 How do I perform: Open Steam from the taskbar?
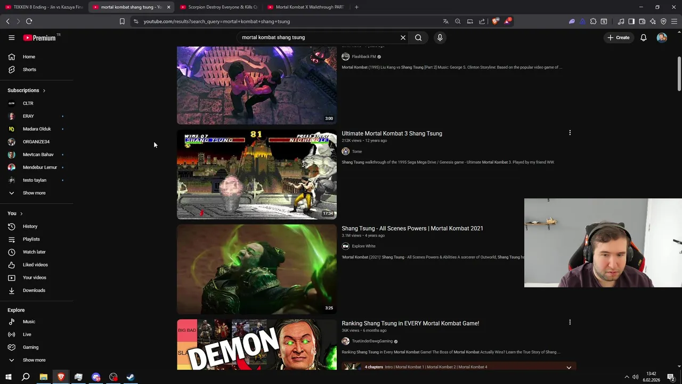[x=130, y=377]
